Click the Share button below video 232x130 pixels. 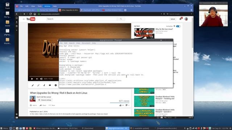[x=43, y=105]
